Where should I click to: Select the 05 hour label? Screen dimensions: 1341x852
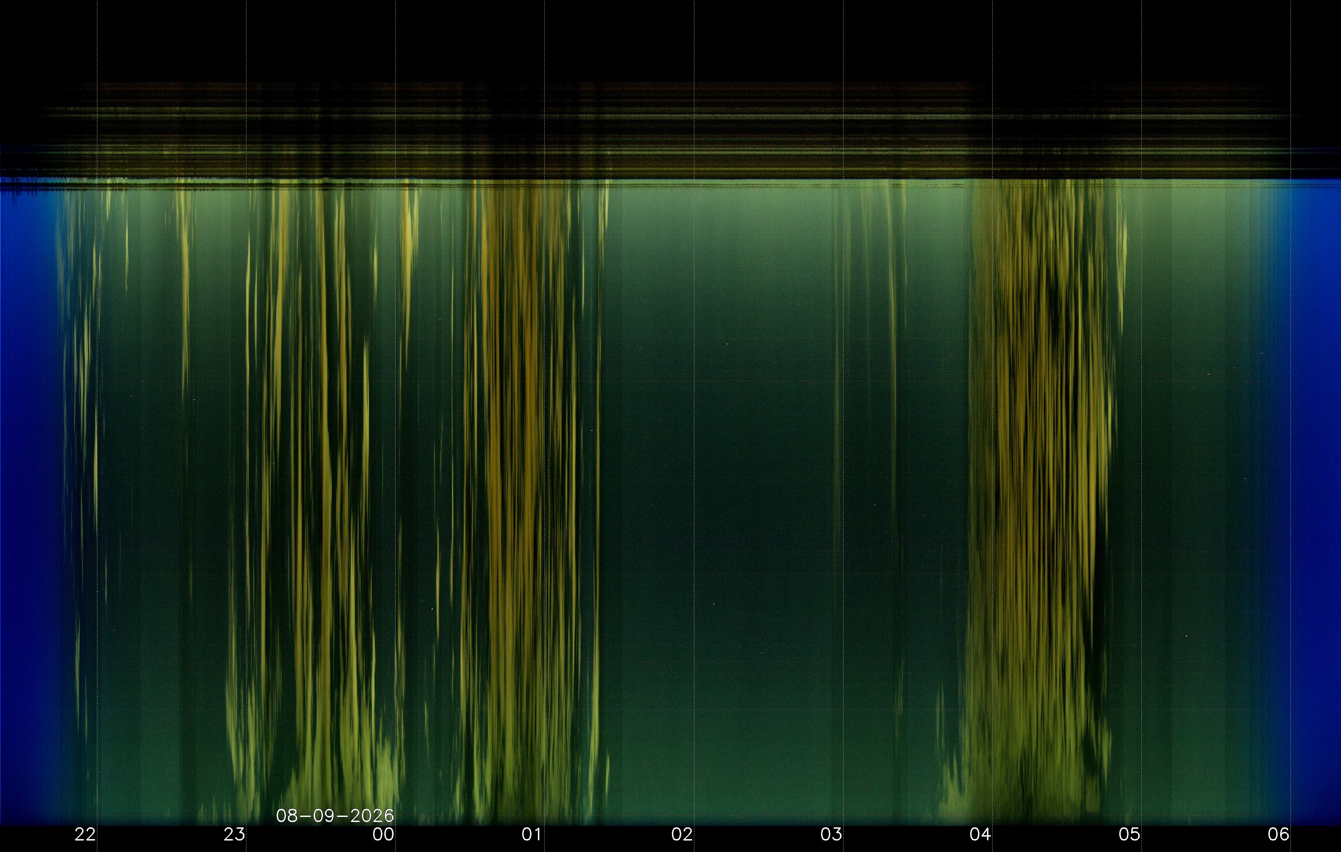(1129, 834)
